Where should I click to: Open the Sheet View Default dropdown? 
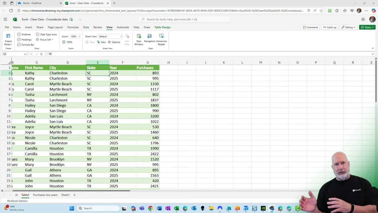(x=110, y=36)
